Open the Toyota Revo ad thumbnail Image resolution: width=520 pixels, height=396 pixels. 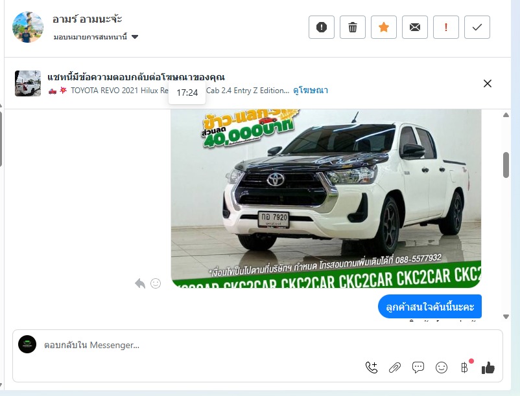[x=28, y=83]
